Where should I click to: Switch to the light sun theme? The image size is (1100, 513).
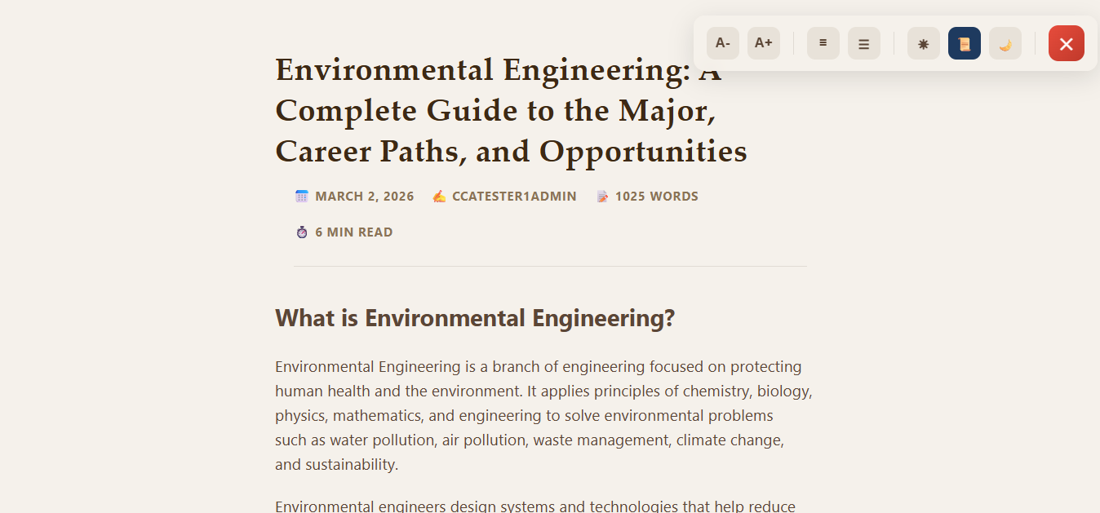click(923, 43)
